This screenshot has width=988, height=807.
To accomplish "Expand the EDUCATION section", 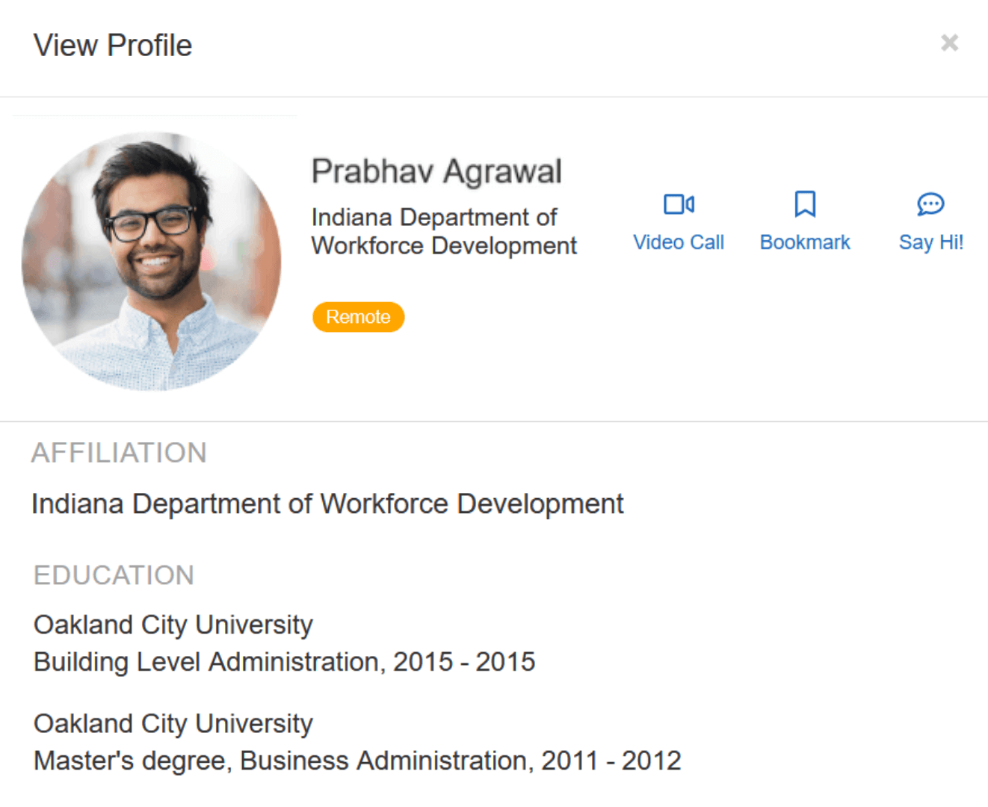I will (x=114, y=574).
